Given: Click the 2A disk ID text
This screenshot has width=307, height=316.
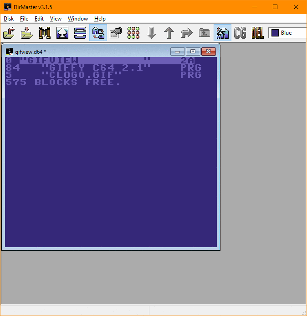Looking at the screenshot, I should (187, 61).
